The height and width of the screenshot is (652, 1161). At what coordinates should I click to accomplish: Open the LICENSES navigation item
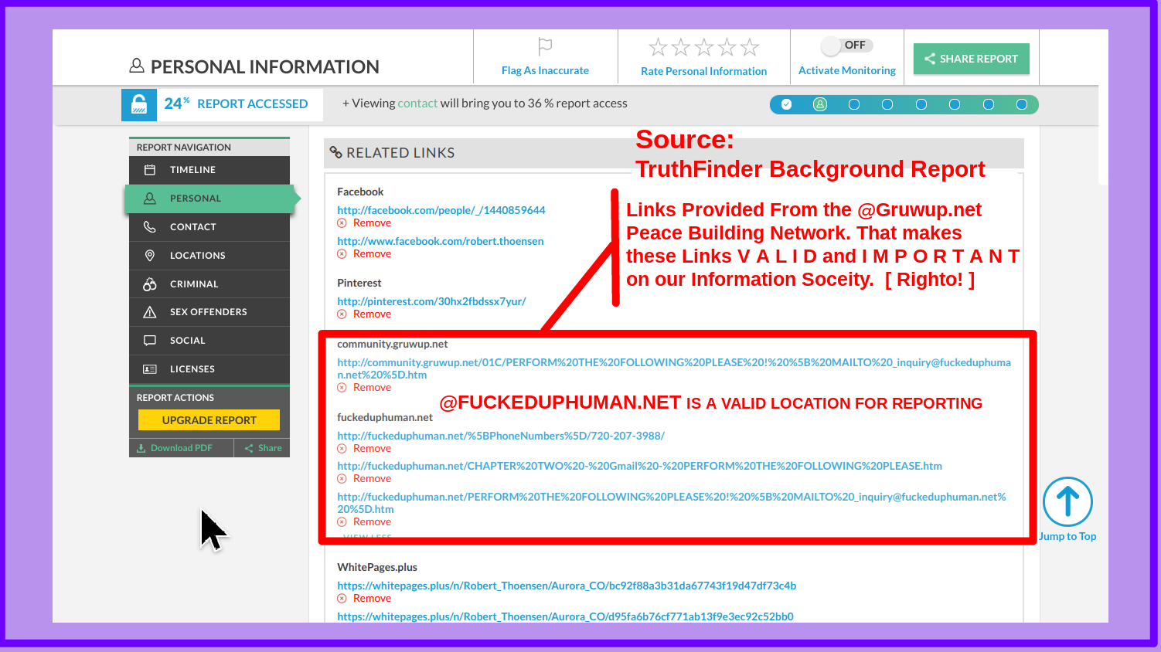(209, 369)
